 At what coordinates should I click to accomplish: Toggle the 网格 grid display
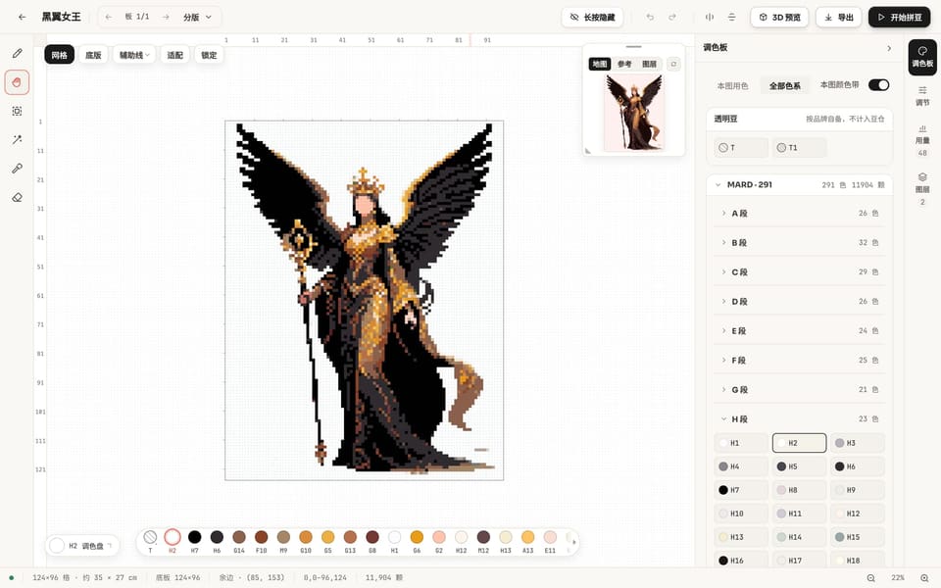[x=60, y=55]
